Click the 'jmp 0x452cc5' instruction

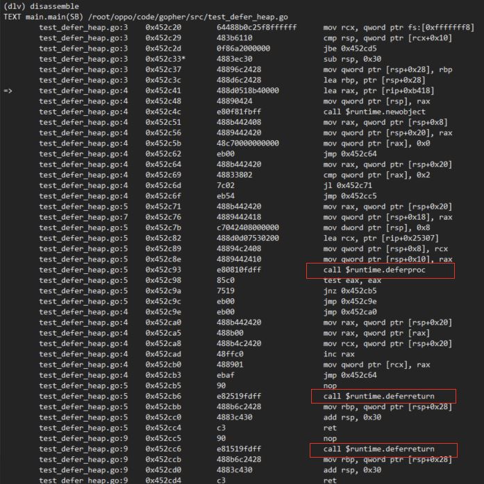(x=350, y=196)
